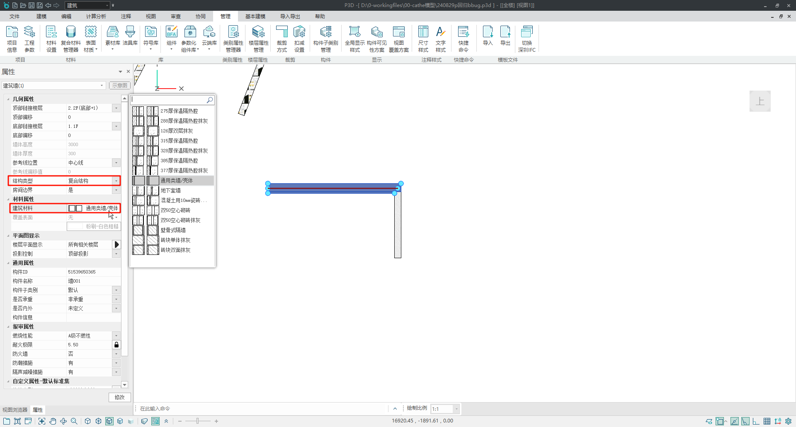Toggle the lock on 耐火极限 value

click(116, 345)
